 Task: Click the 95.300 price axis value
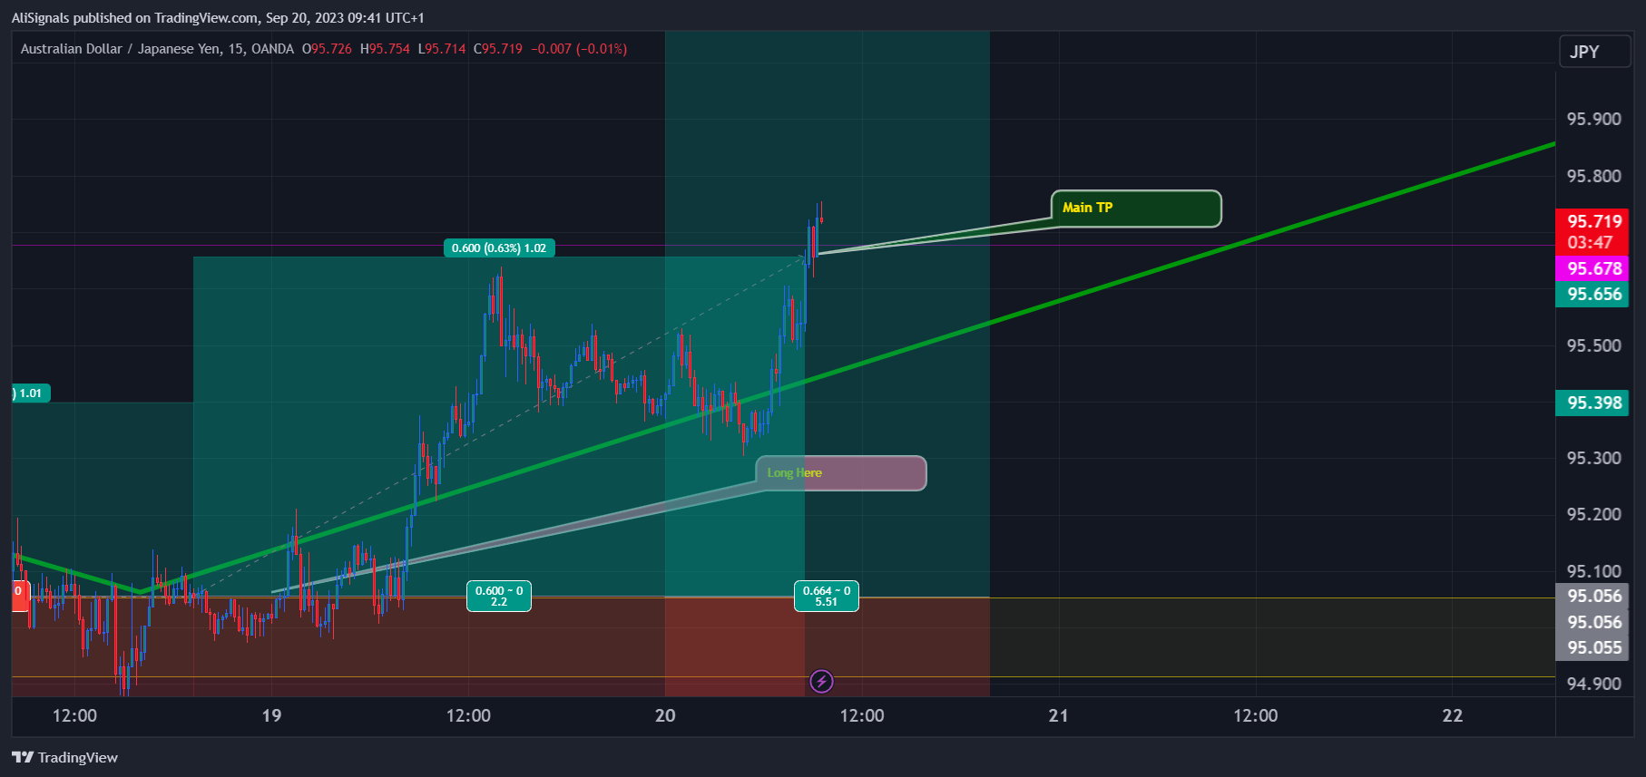(1593, 458)
